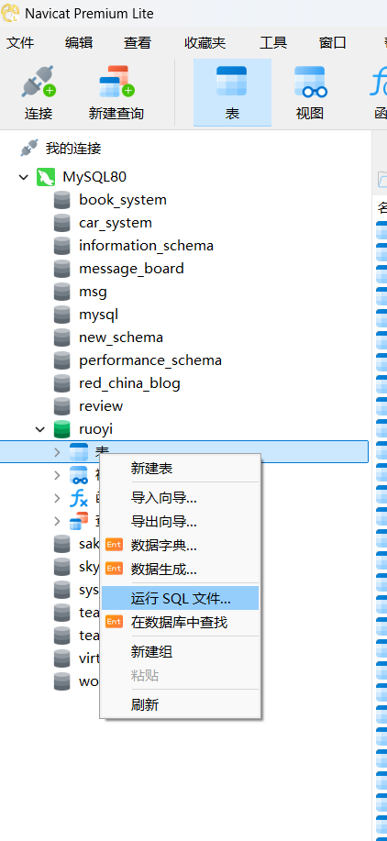Image resolution: width=387 pixels, height=841 pixels.
Task: Select the 我的连接 label
Action: pyautogui.click(x=72, y=148)
